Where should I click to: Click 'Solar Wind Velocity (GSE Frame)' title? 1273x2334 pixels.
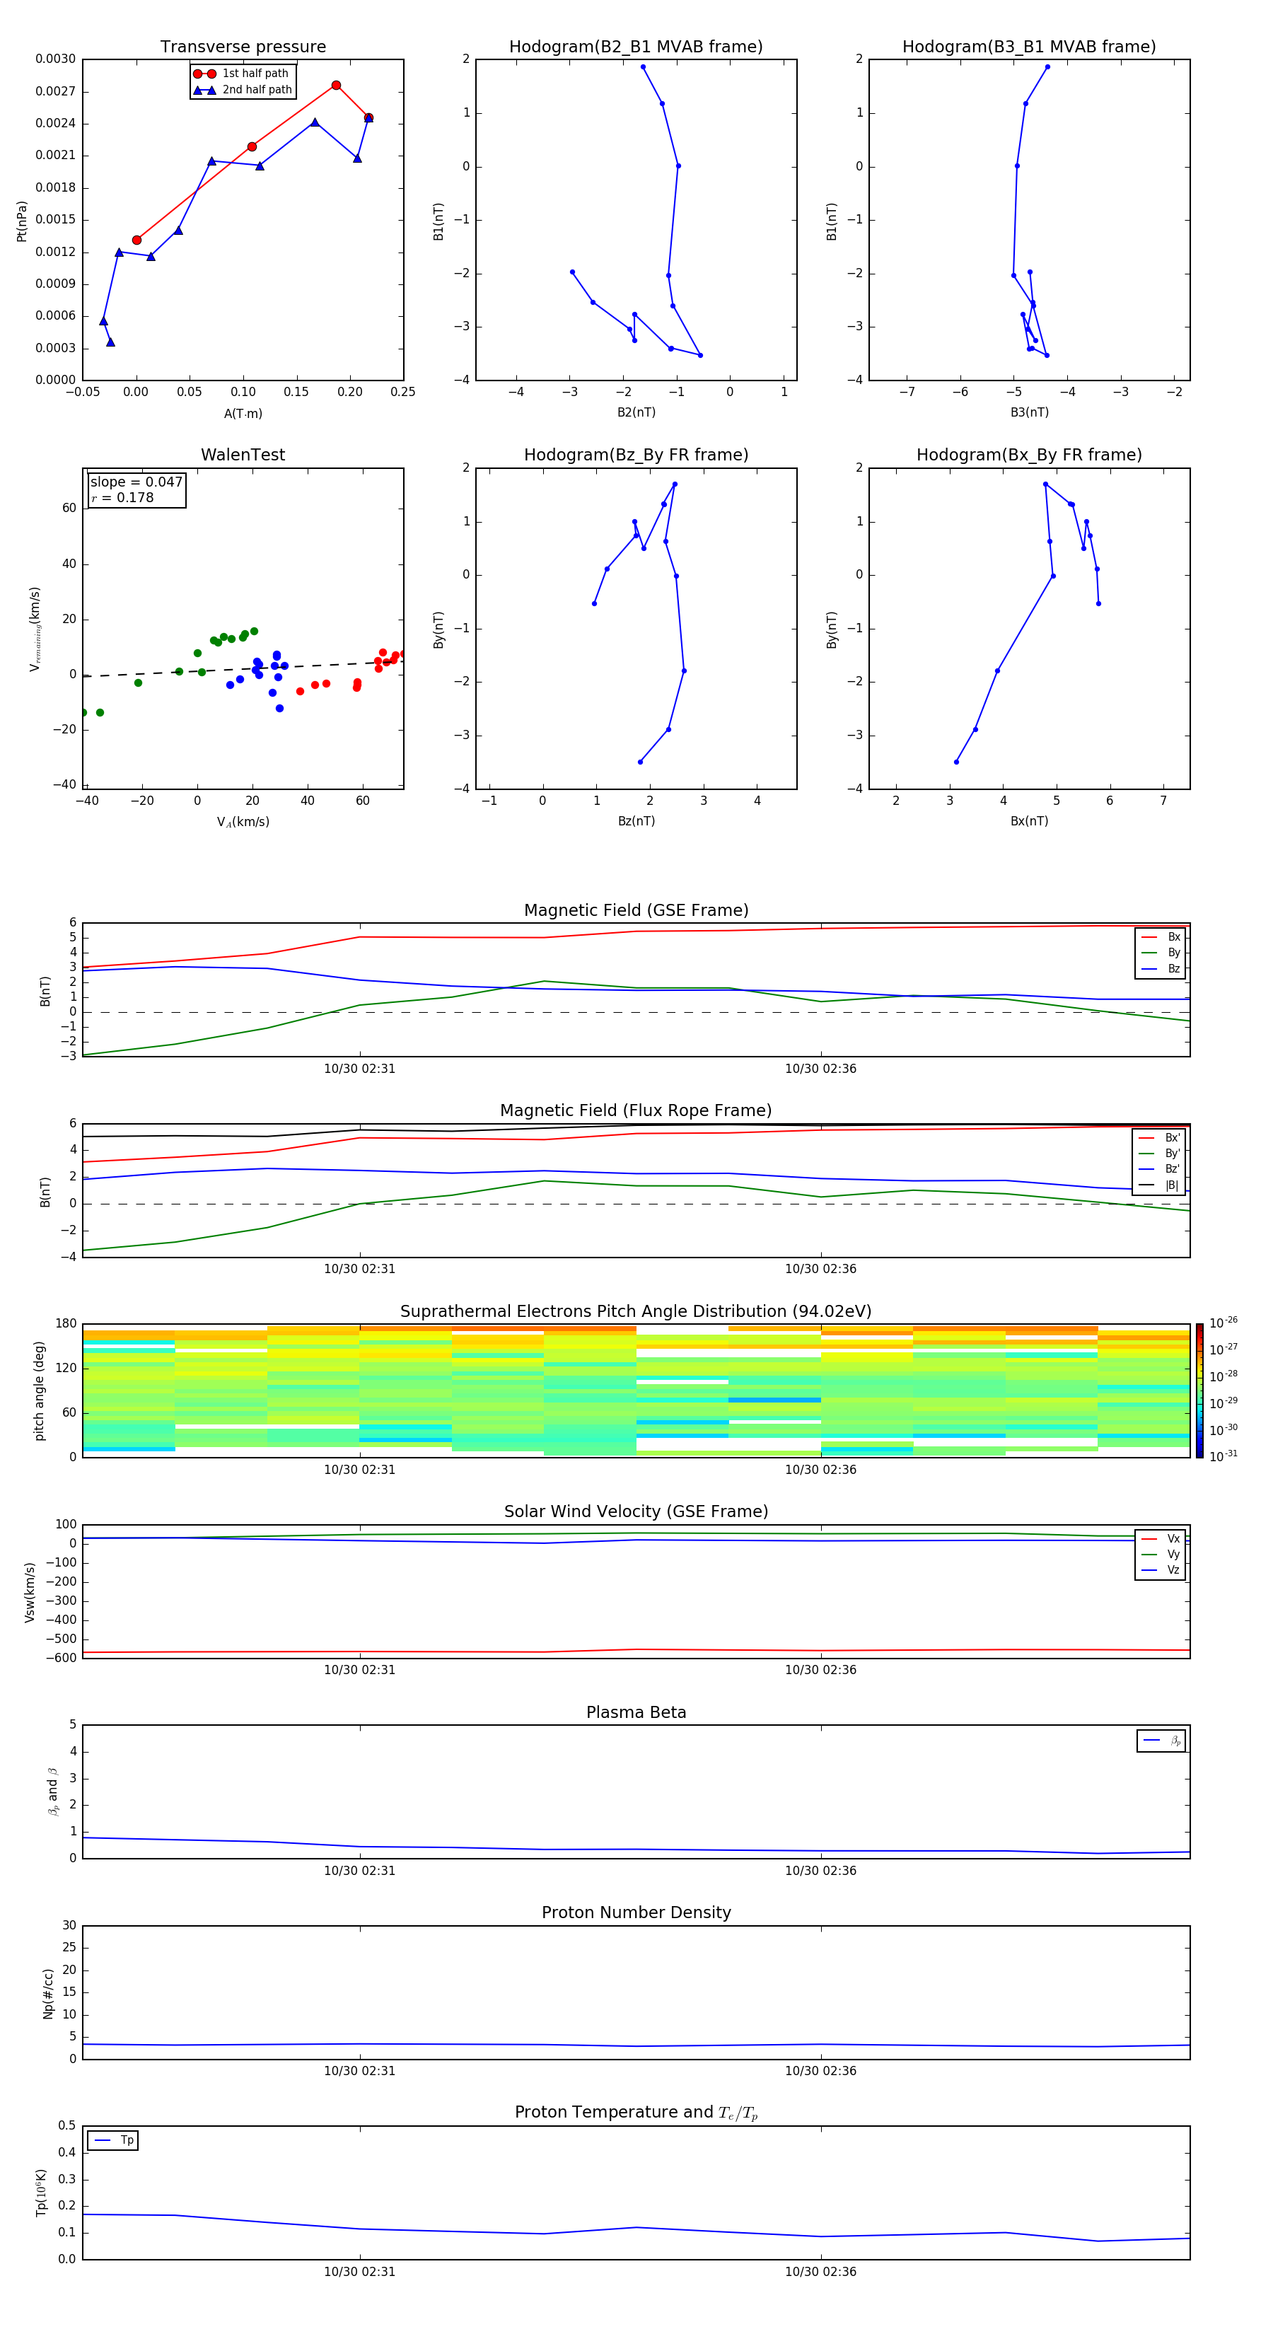[x=636, y=1512]
